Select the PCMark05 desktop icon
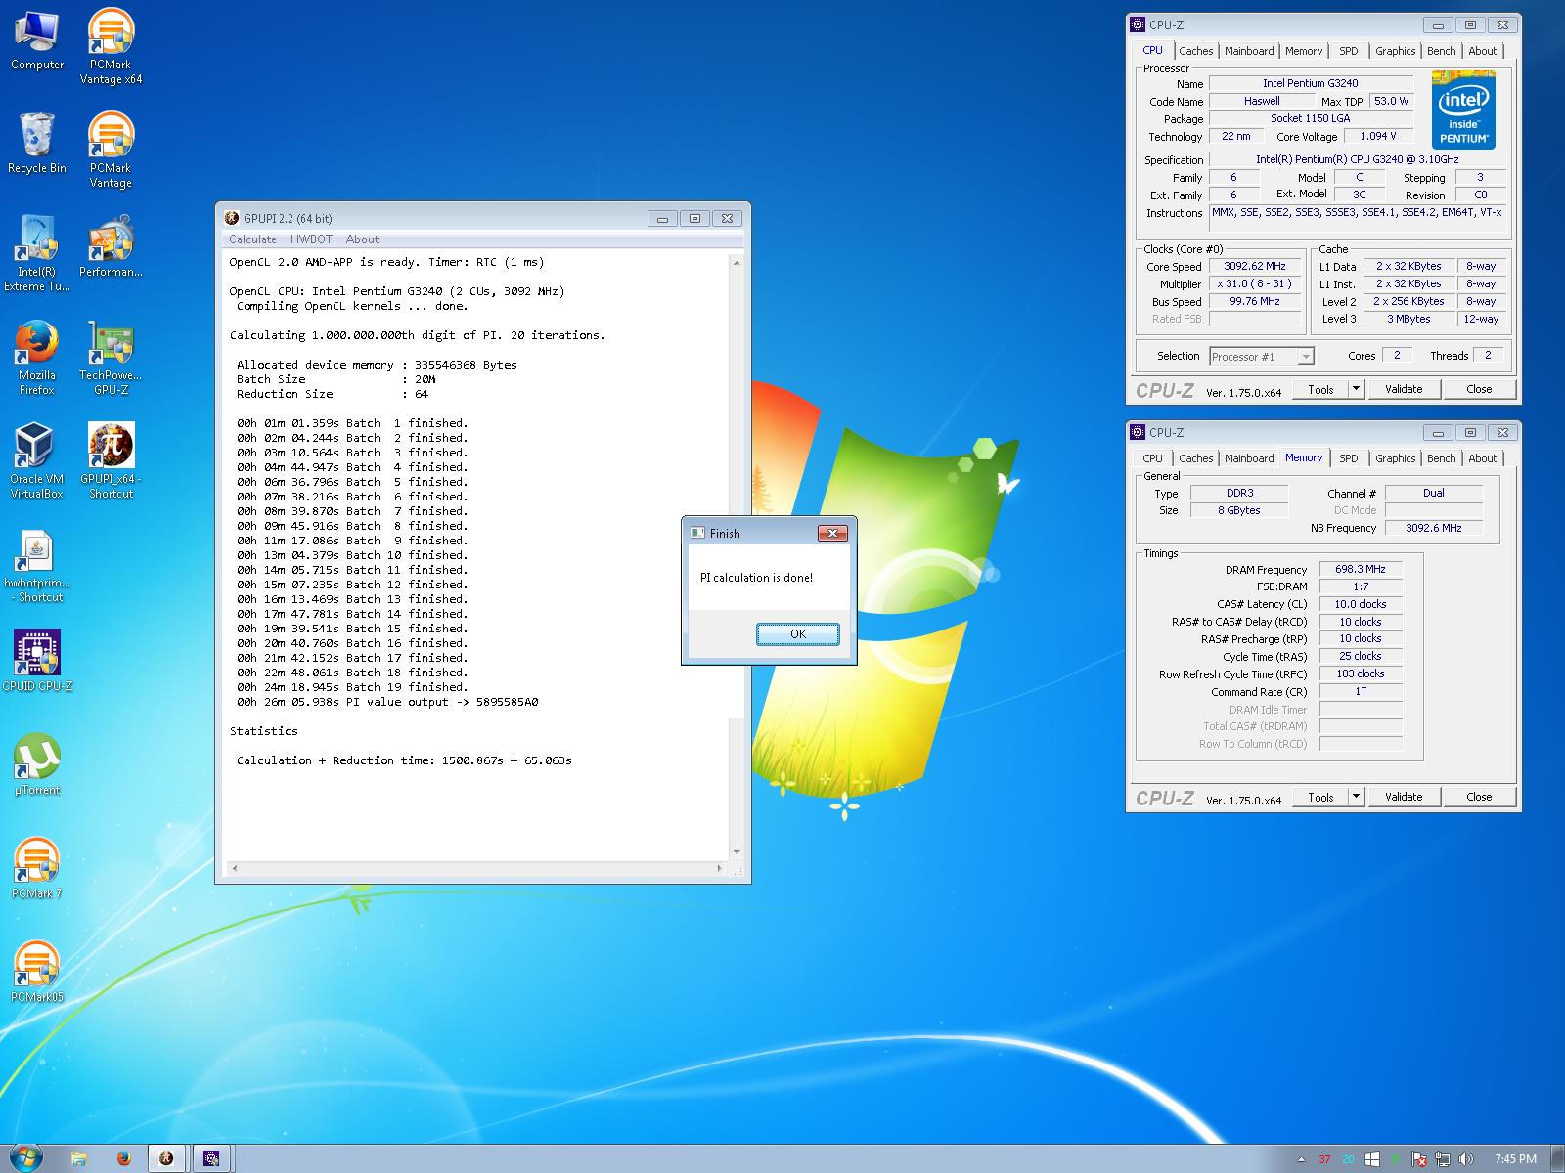This screenshot has height=1173, width=1565. 37,973
